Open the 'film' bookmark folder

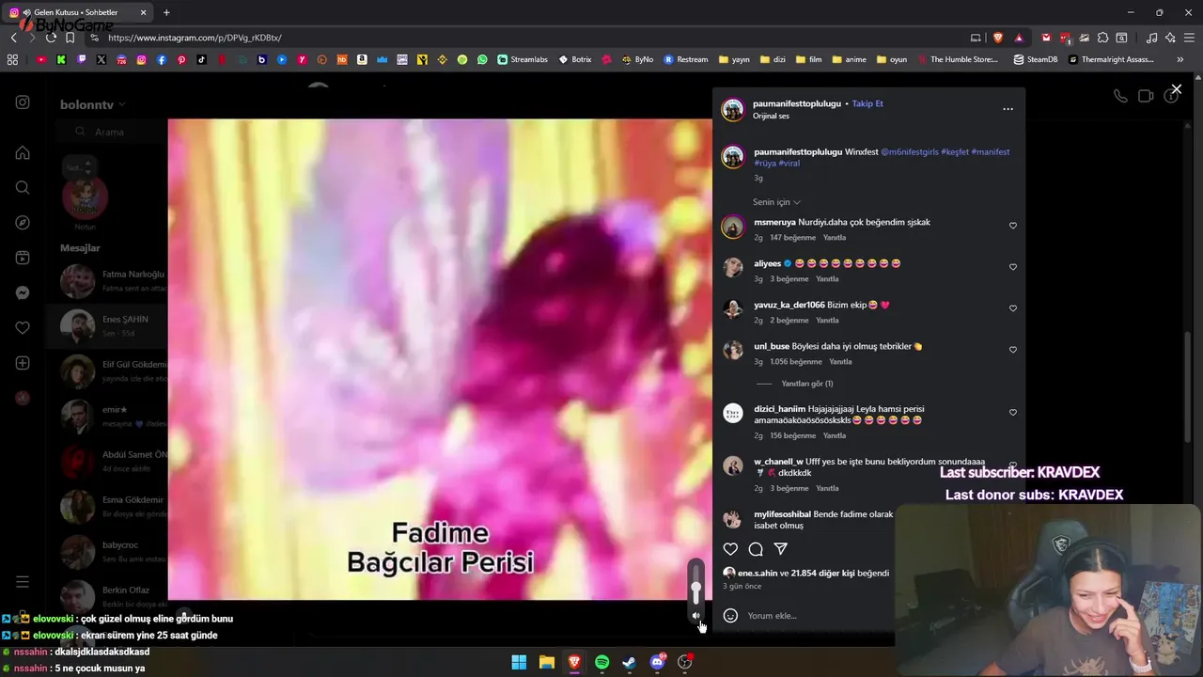coord(808,59)
